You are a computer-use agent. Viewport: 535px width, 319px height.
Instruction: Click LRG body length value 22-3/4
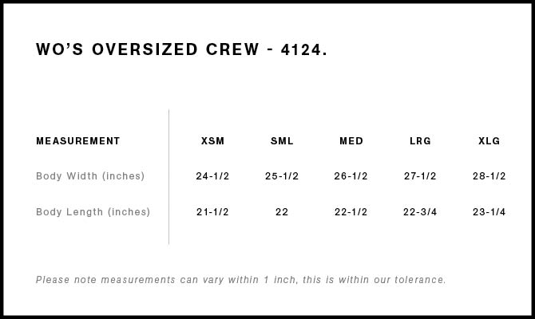420,212
